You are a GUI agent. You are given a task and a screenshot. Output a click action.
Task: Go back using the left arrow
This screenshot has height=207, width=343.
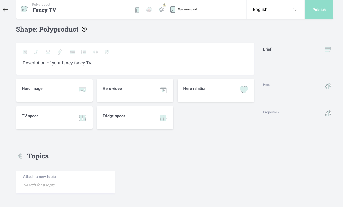click(6, 10)
